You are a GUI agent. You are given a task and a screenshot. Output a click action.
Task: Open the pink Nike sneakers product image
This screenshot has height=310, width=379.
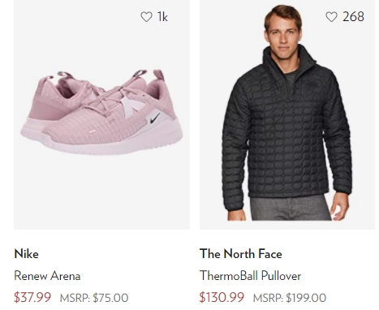(x=101, y=114)
